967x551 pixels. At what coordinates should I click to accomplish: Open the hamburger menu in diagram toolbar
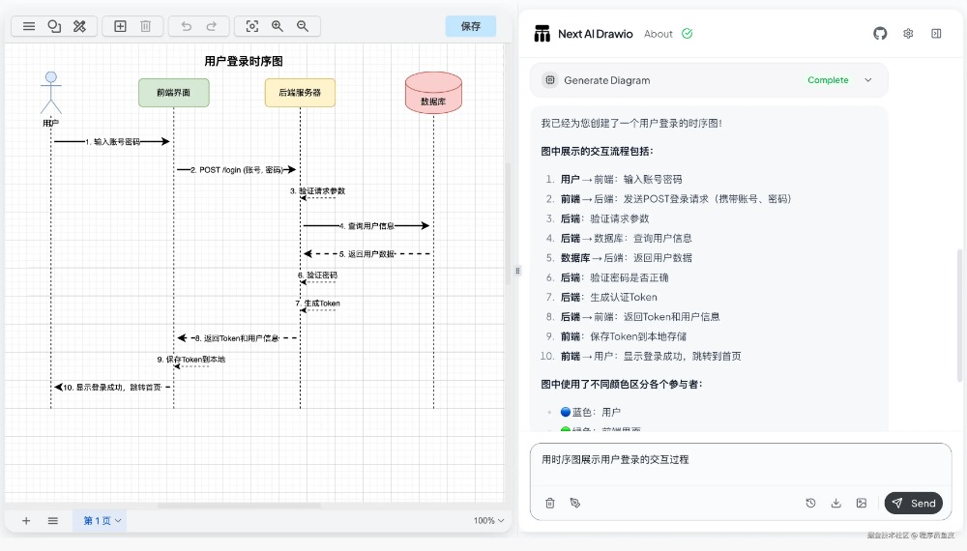point(29,26)
